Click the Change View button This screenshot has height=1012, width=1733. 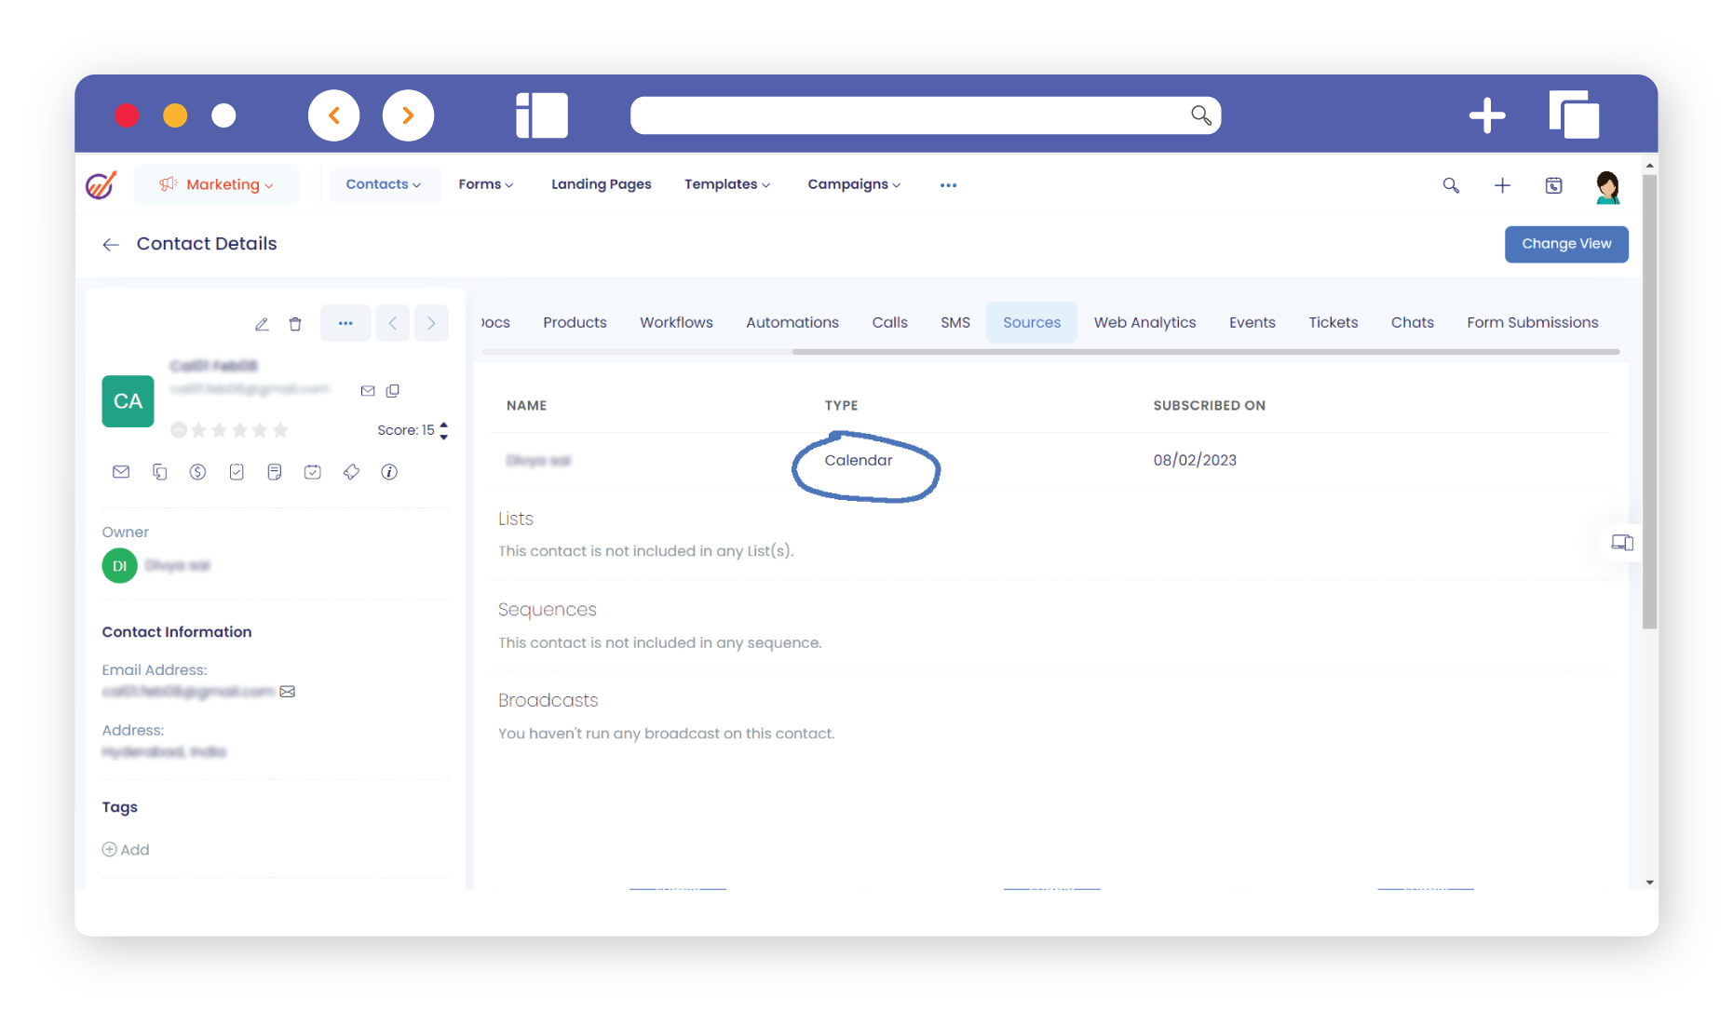(x=1565, y=244)
